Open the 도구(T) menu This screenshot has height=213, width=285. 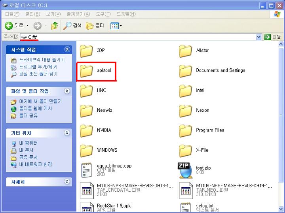pos(103,14)
